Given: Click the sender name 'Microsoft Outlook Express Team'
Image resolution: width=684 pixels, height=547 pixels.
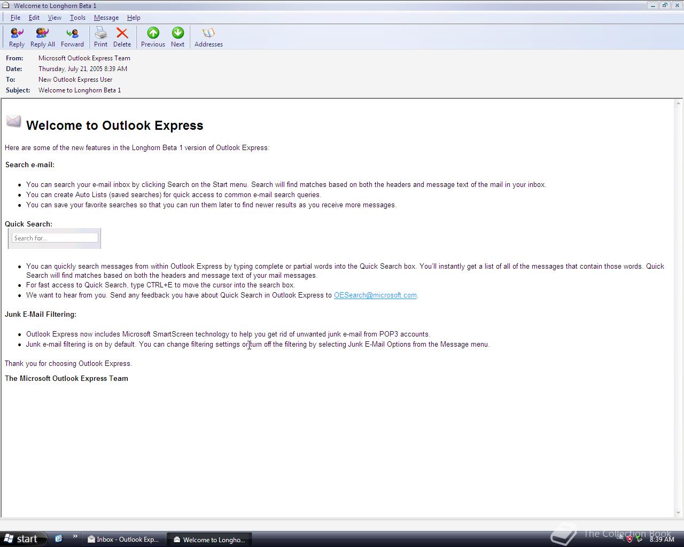Looking at the screenshot, I should point(84,58).
